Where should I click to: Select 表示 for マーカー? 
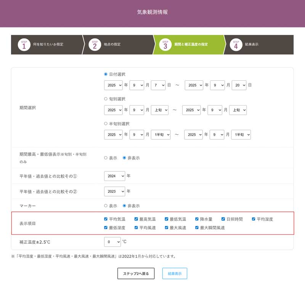(x=106, y=206)
